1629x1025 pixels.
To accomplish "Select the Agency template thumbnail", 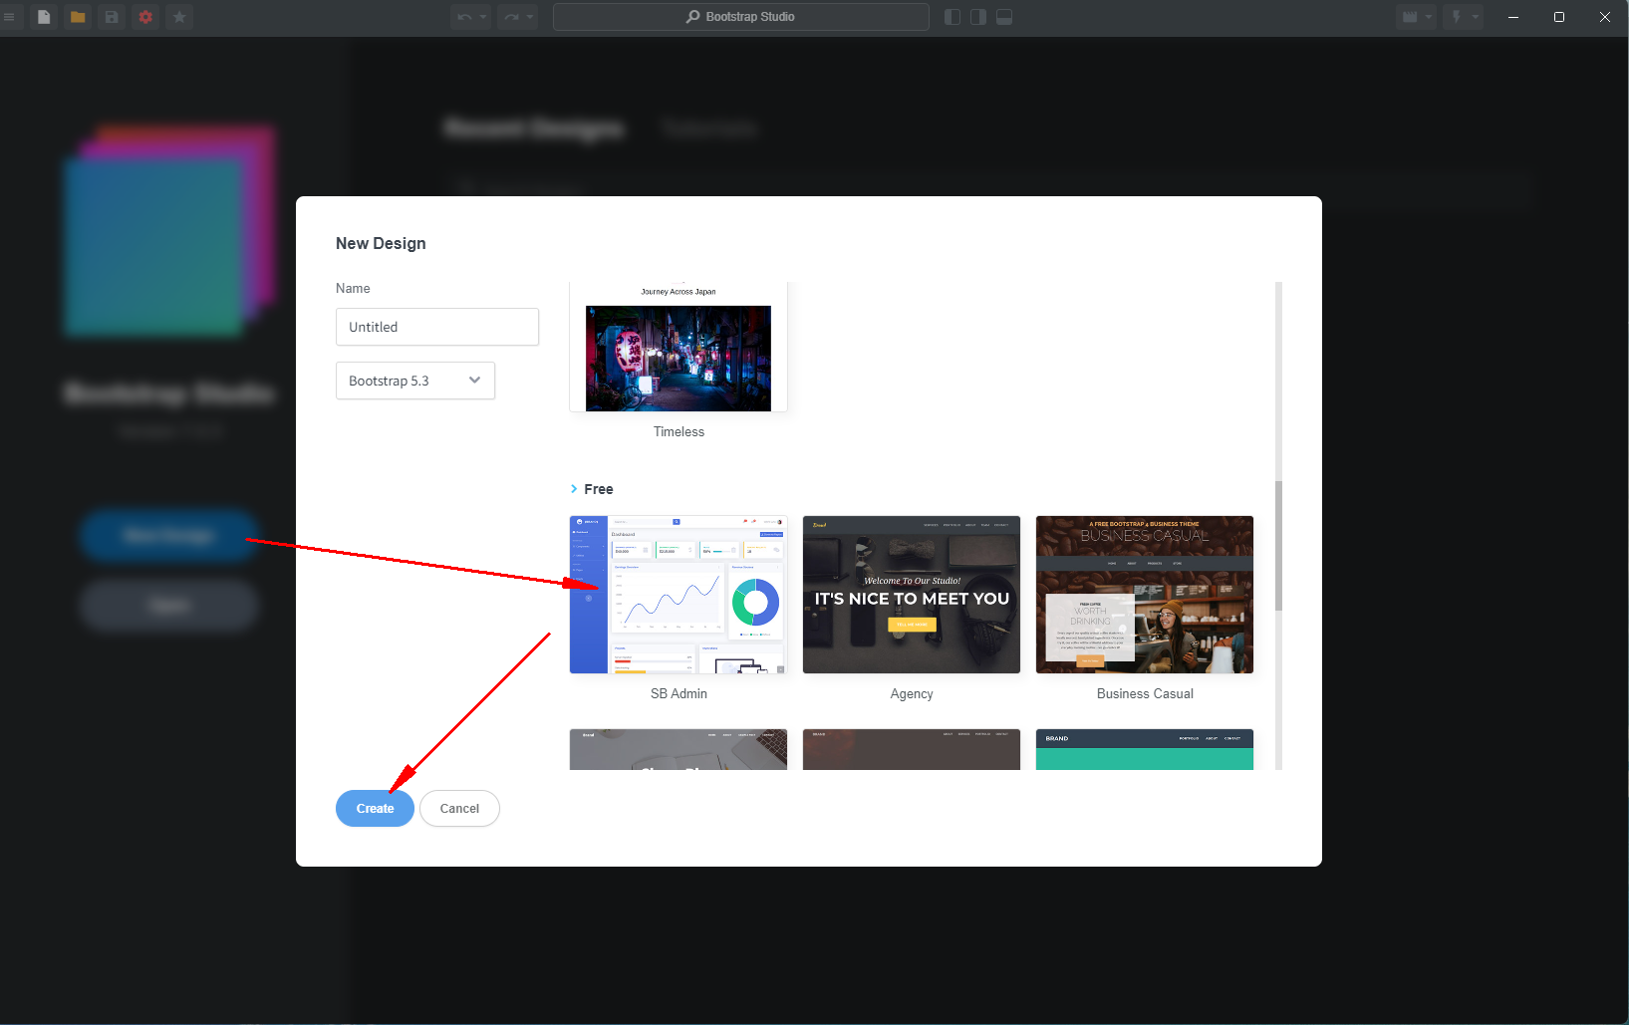I will 912,595.
